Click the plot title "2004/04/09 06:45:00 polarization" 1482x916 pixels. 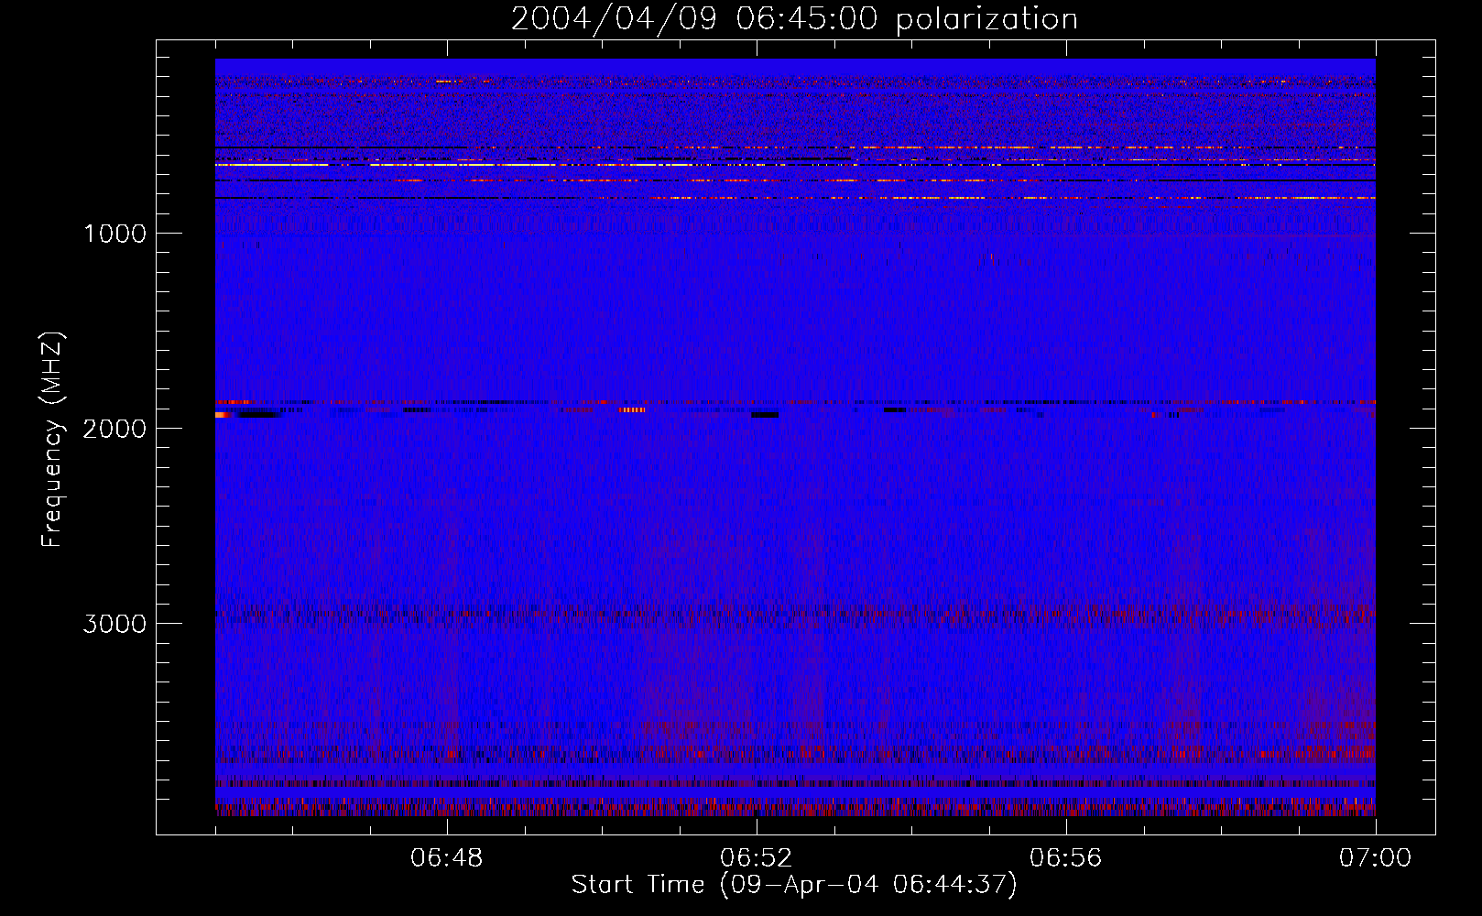(x=794, y=18)
